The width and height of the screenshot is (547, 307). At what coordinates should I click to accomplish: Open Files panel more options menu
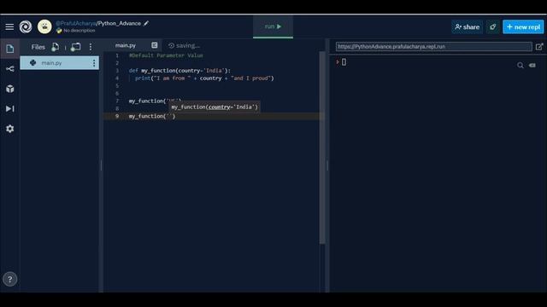coord(91,47)
